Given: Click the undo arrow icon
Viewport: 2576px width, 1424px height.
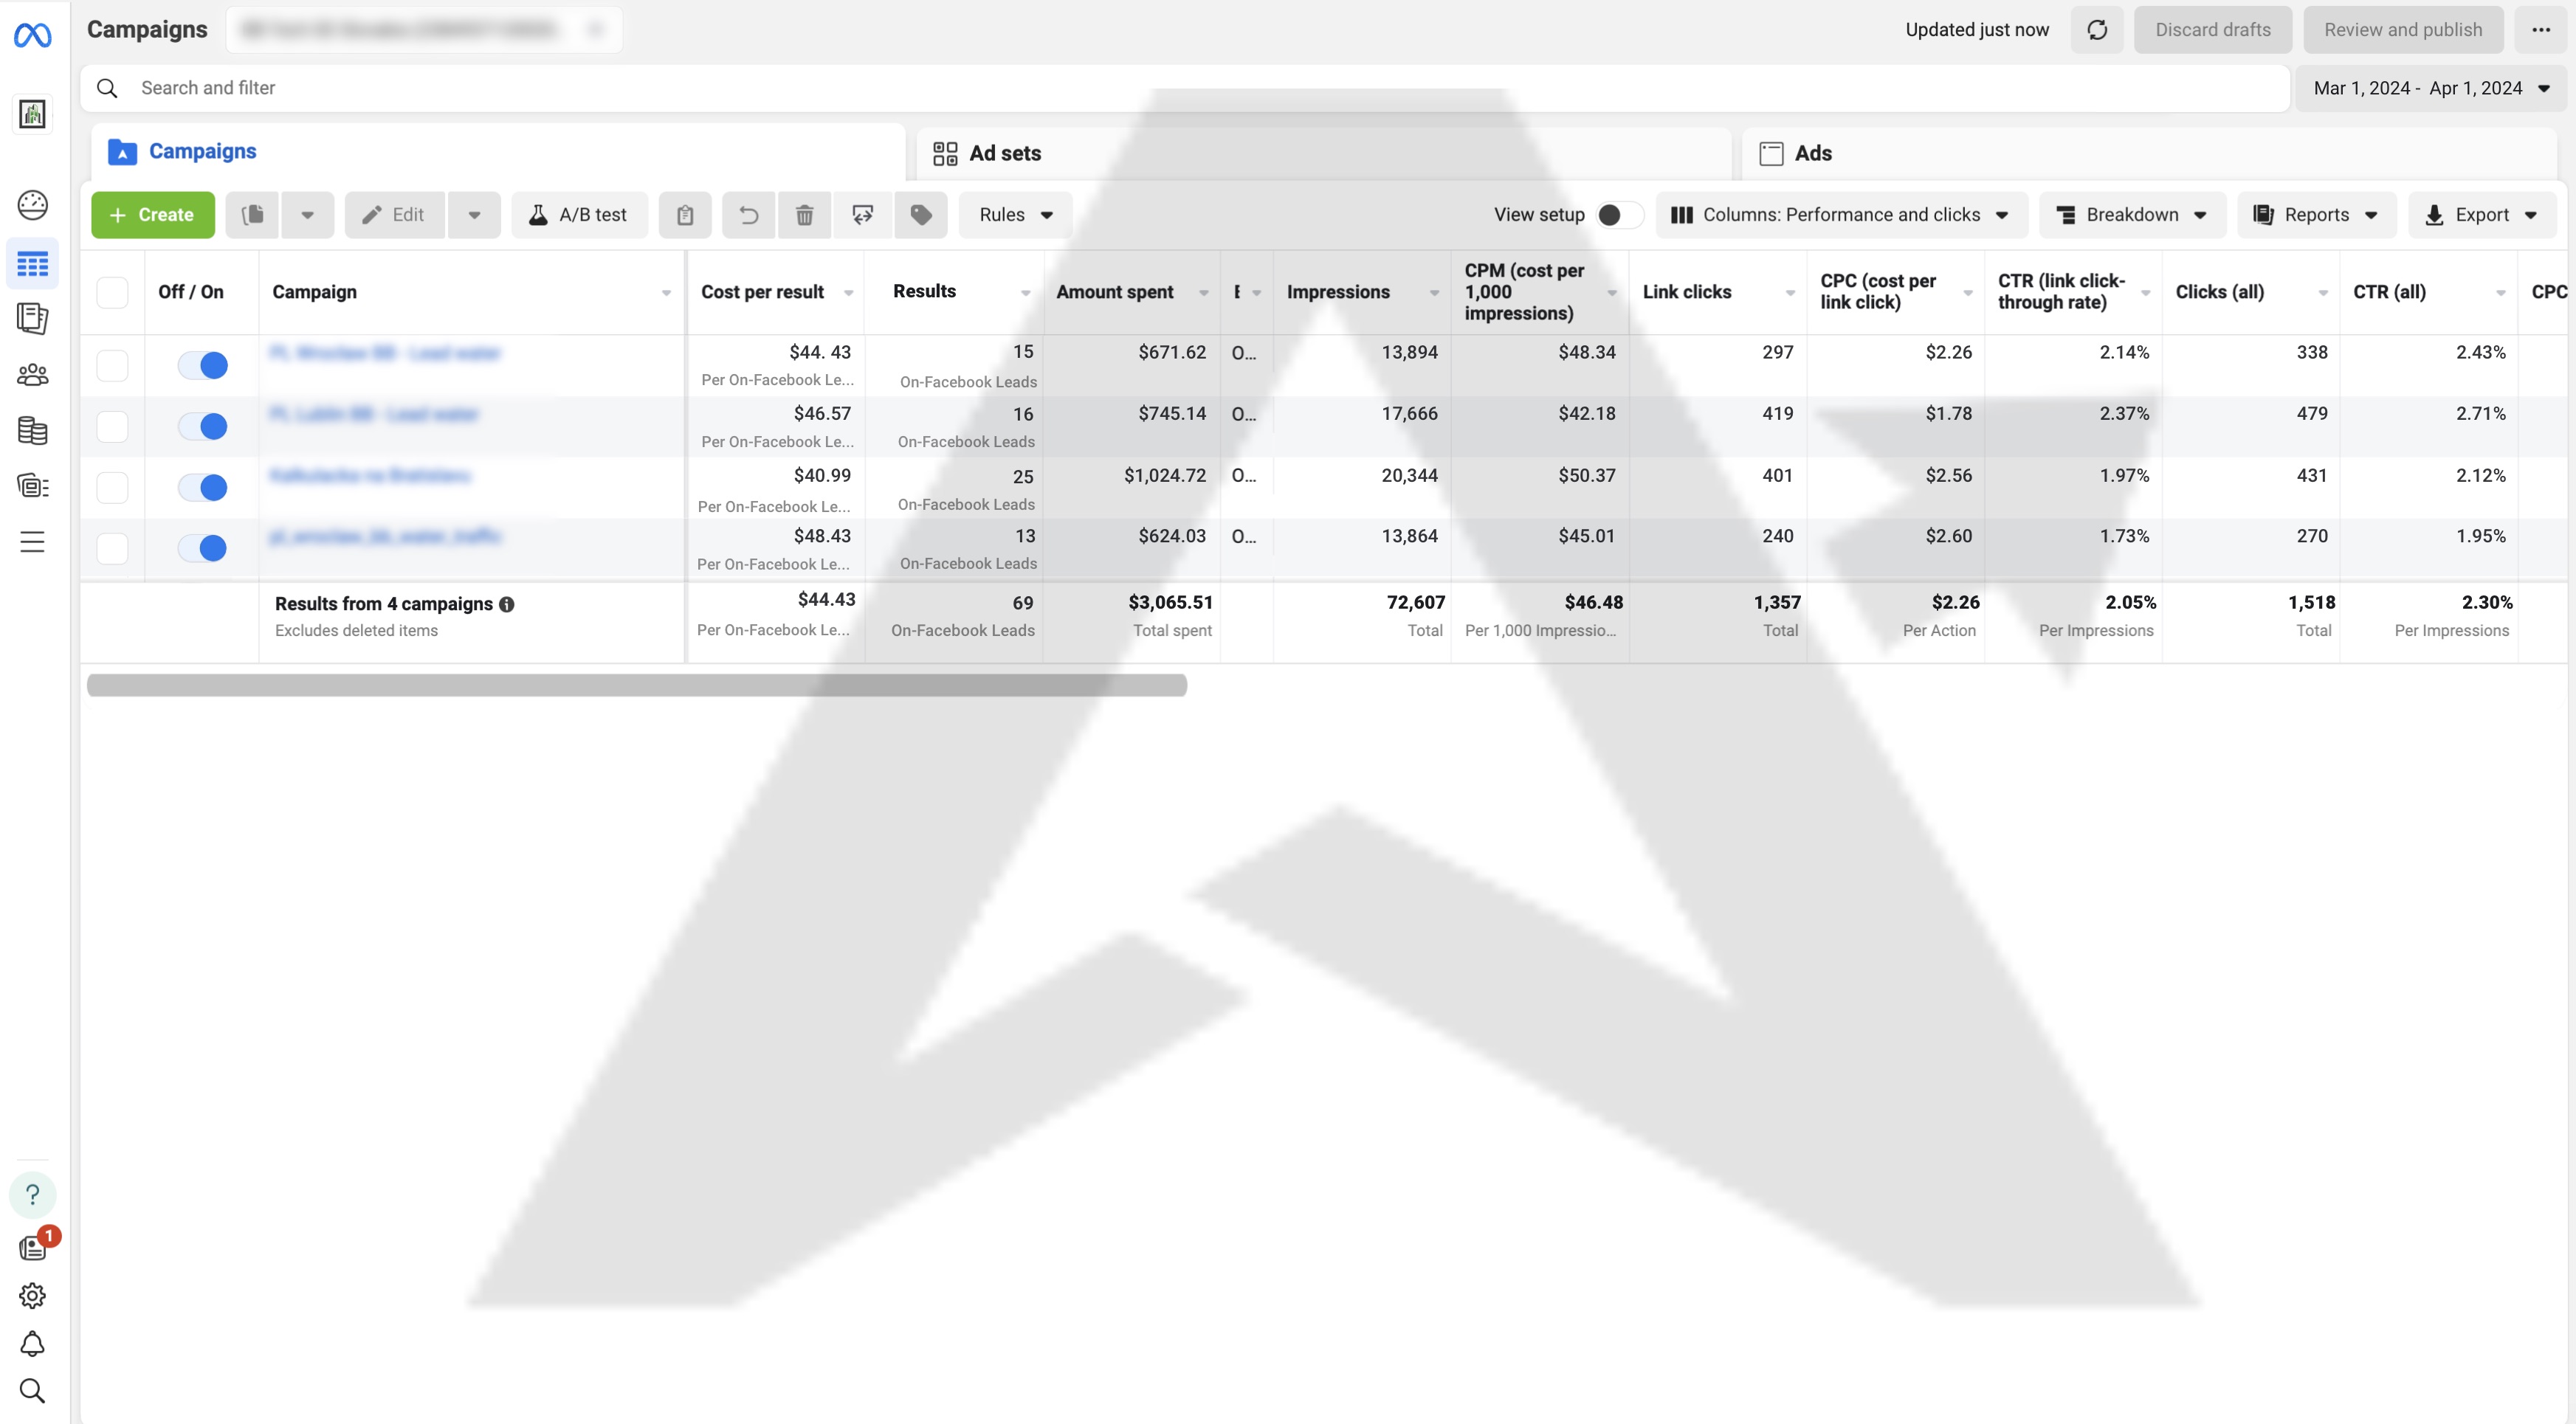Looking at the screenshot, I should click(748, 215).
